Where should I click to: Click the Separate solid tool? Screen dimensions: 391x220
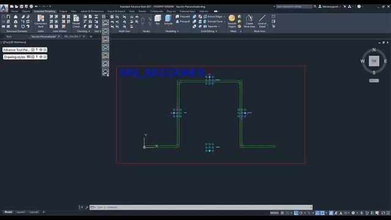[210, 26]
